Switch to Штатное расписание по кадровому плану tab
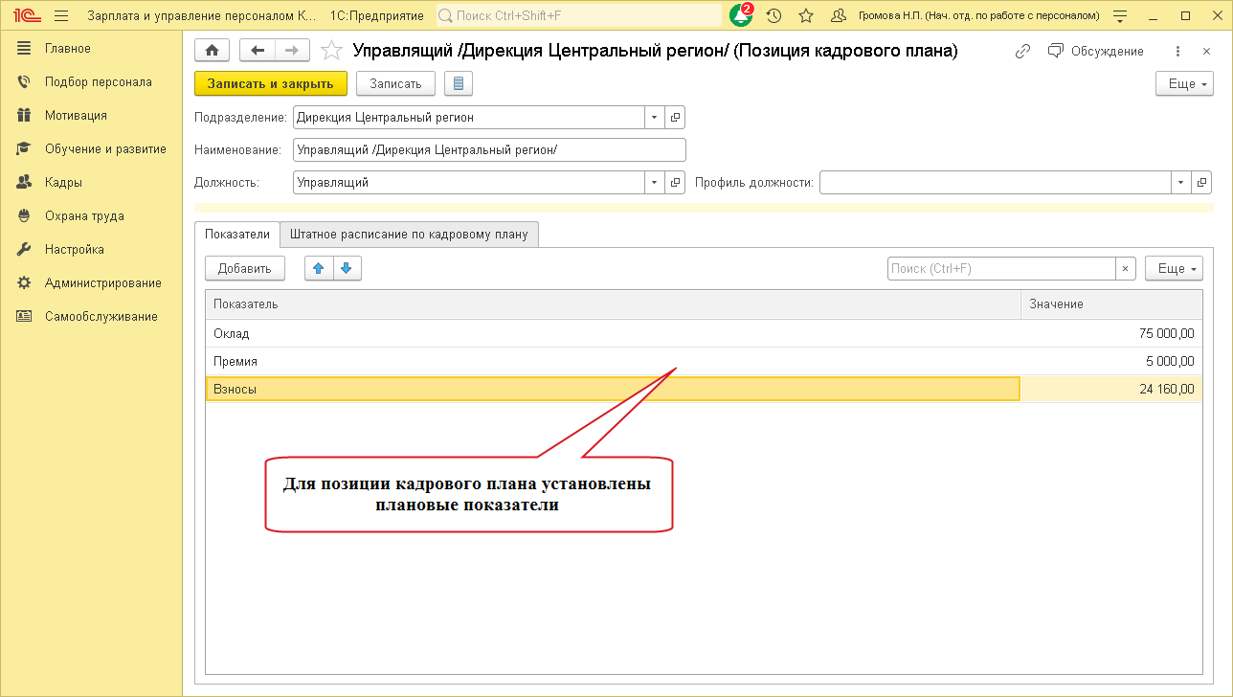This screenshot has height=697, width=1233. 409,235
